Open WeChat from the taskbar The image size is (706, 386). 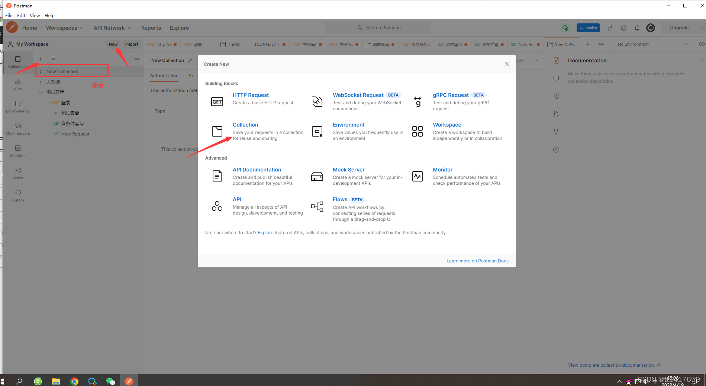[x=111, y=381]
